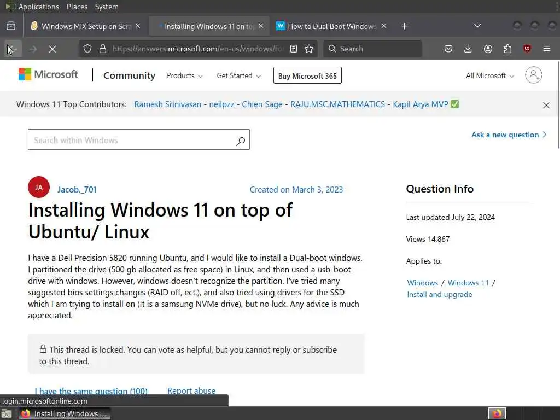The height and width of the screenshot is (420, 560).
Task: Expand the All Microsoft dropdown
Action: click(x=489, y=75)
